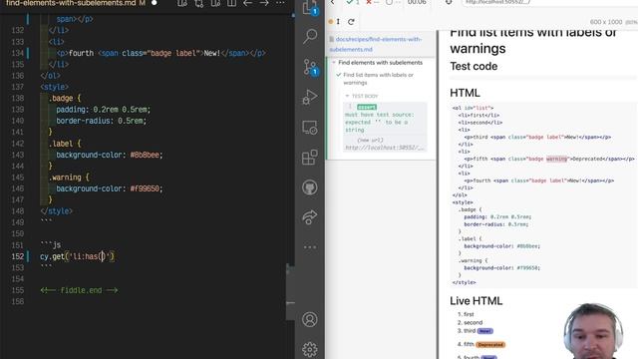The height and width of the screenshot is (359, 638).
Task: Collapse the TEST BODY section
Action: click(x=361, y=96)
